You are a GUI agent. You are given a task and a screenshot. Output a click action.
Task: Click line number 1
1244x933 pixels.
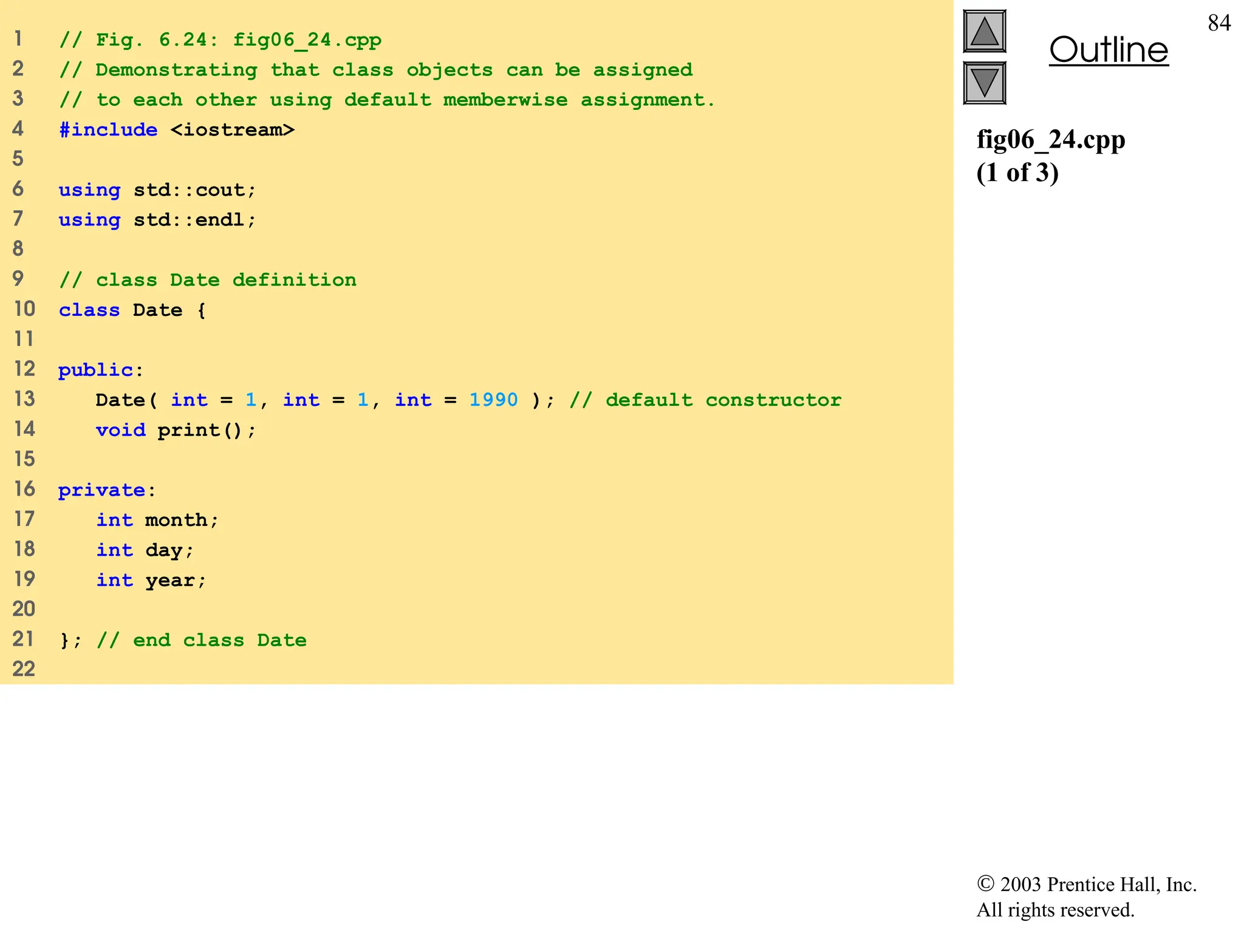pos(18,39)
